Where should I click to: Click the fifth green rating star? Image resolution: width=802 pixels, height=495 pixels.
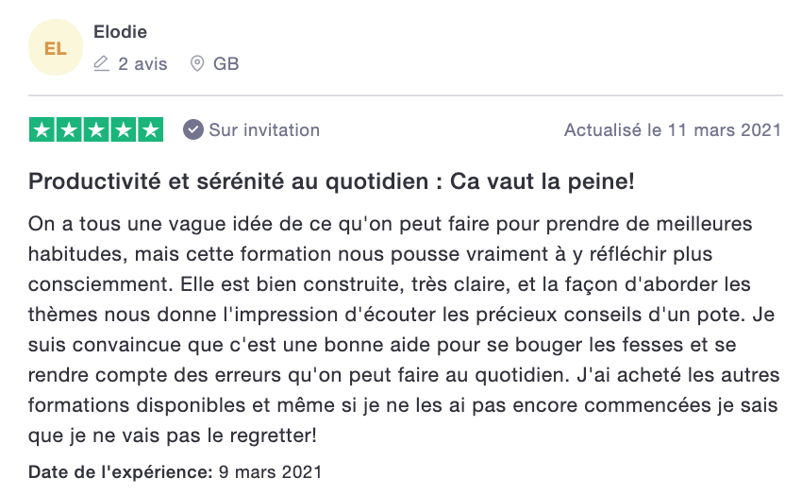tap(151, 129)
